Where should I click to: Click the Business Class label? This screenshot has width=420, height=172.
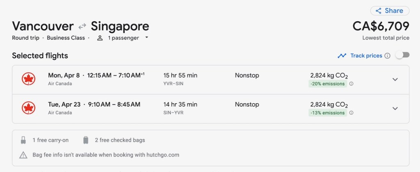click(x=66, y=38)
